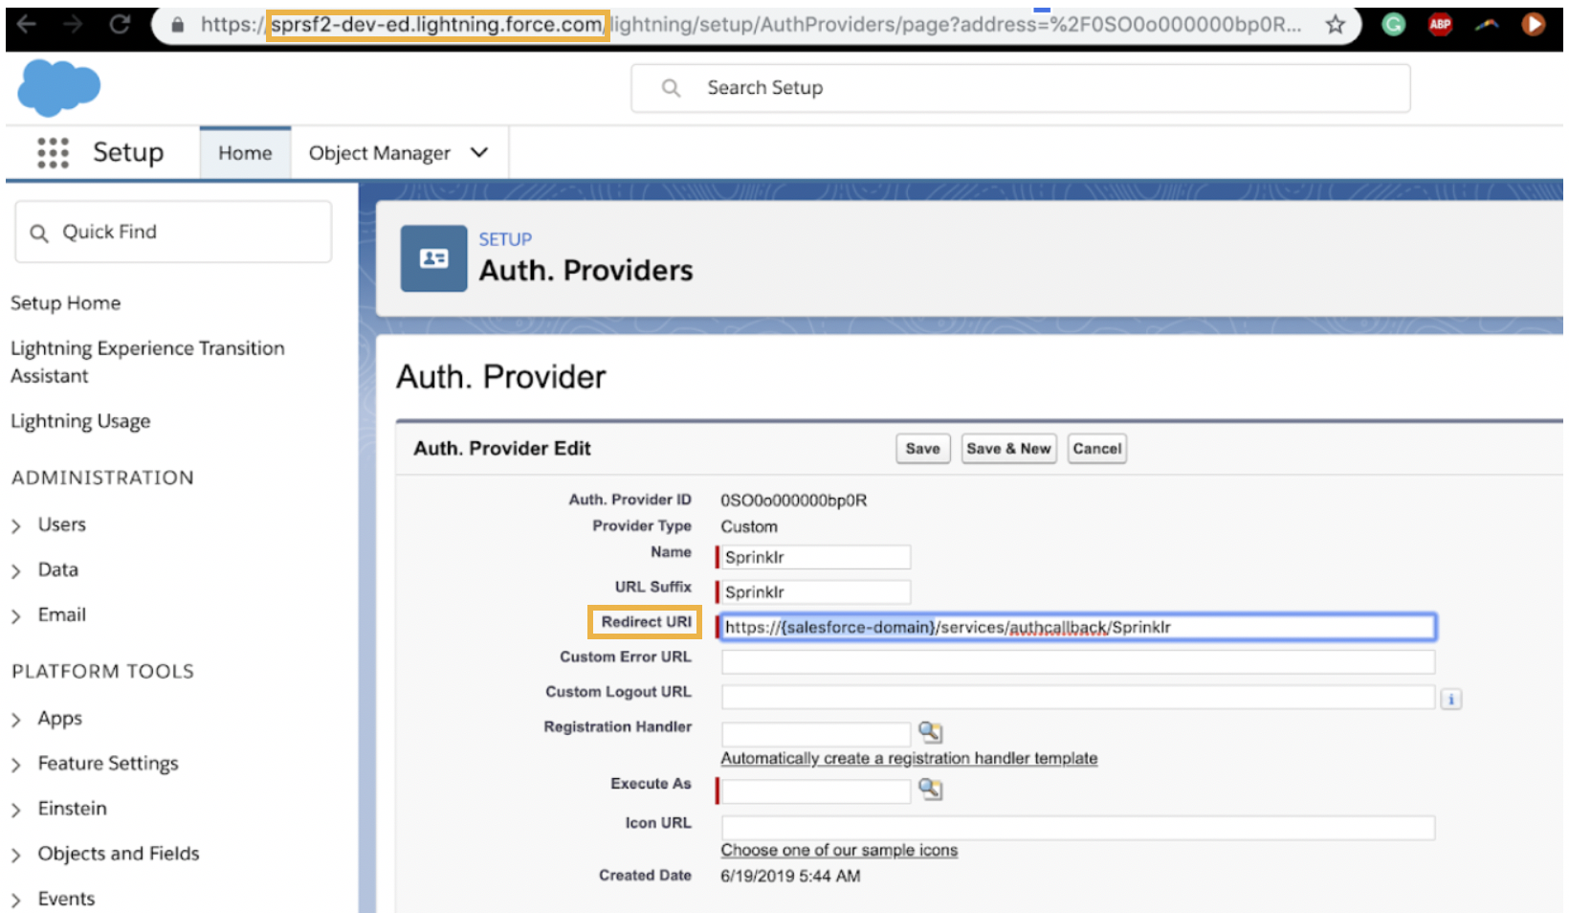Expand the Email tree node
Viewport: 1569px width, 913px height.
[16, 616]
